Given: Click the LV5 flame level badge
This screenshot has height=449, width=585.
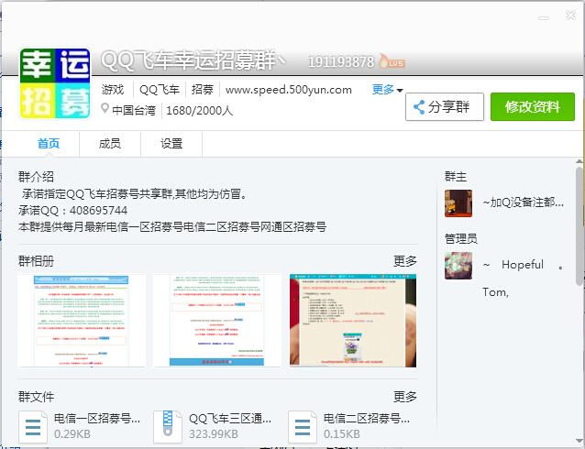Looking at the screenshot, I should [x=392, y=61].
